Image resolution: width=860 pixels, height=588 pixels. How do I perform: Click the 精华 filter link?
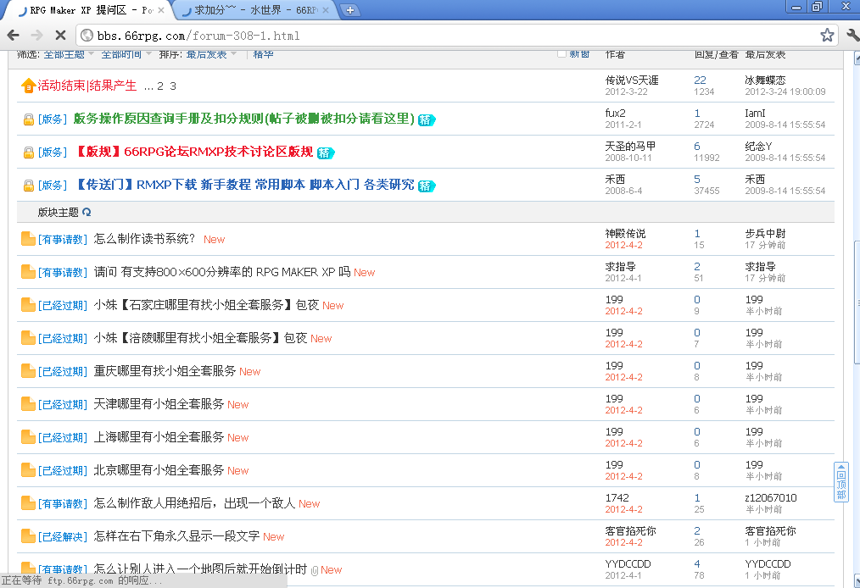(263, 54)
